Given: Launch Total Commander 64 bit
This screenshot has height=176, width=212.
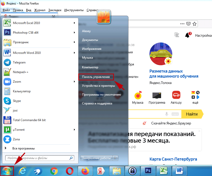Looking at the screenshot, I should 7,120.
